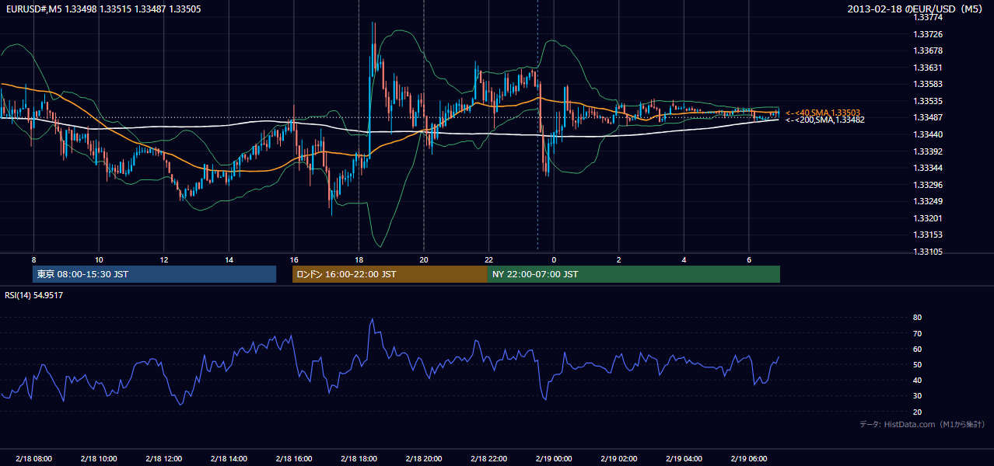Click RSI scale label 50
The image size is (994, 466).
click(x=918, y=364)
